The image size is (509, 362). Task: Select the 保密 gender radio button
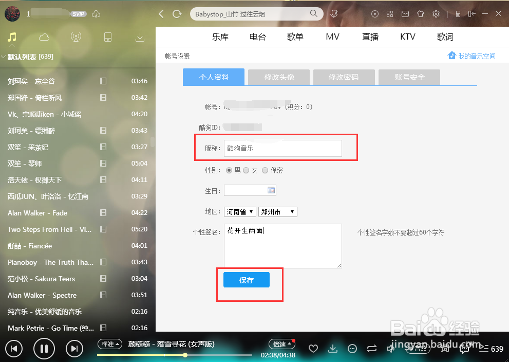(265, 170)
